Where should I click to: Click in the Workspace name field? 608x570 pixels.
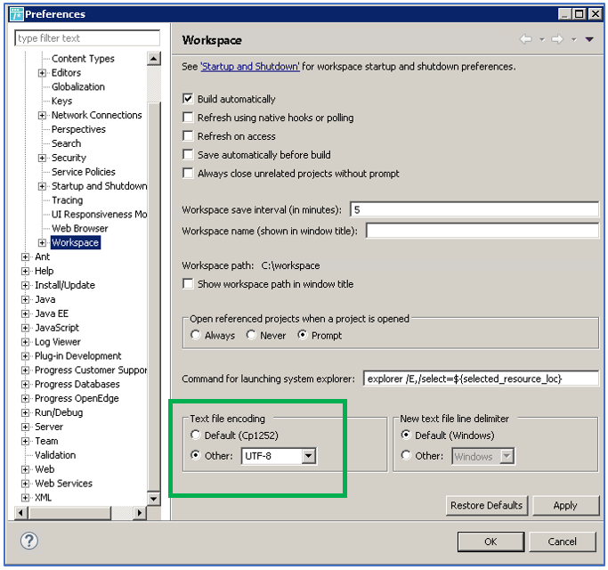click(x=482, y=231)
